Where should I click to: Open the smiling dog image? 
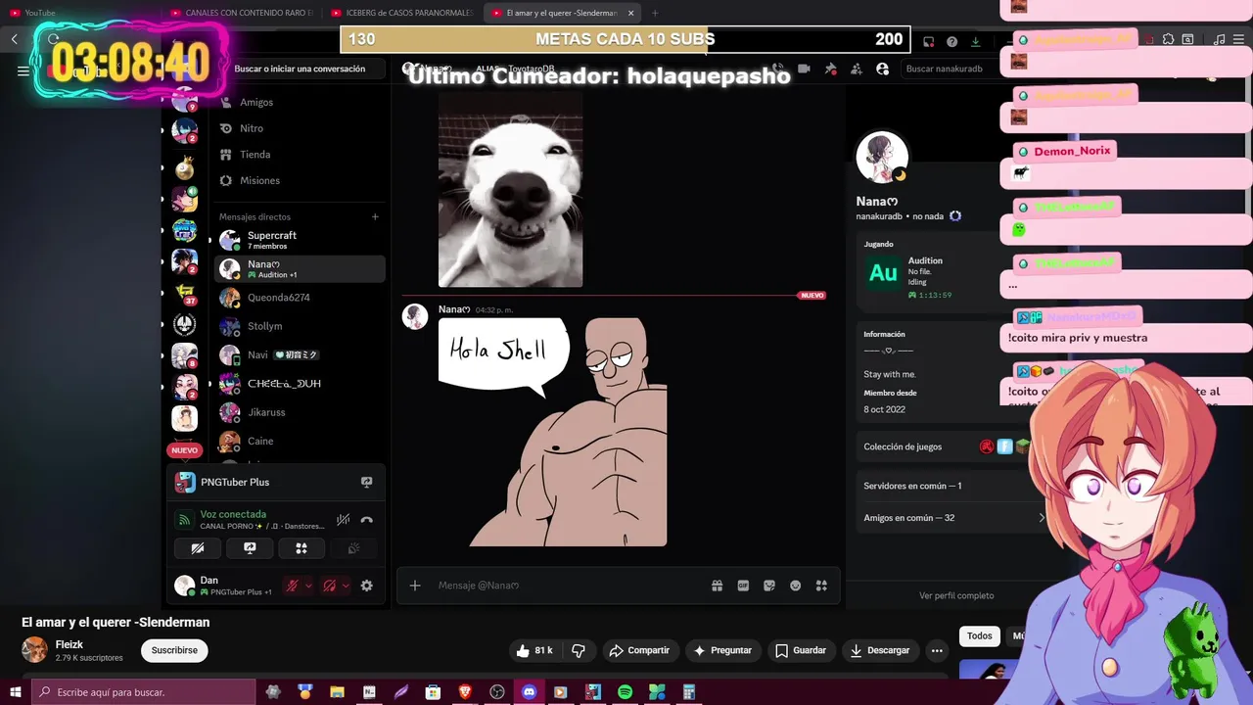tap(510, 190)
